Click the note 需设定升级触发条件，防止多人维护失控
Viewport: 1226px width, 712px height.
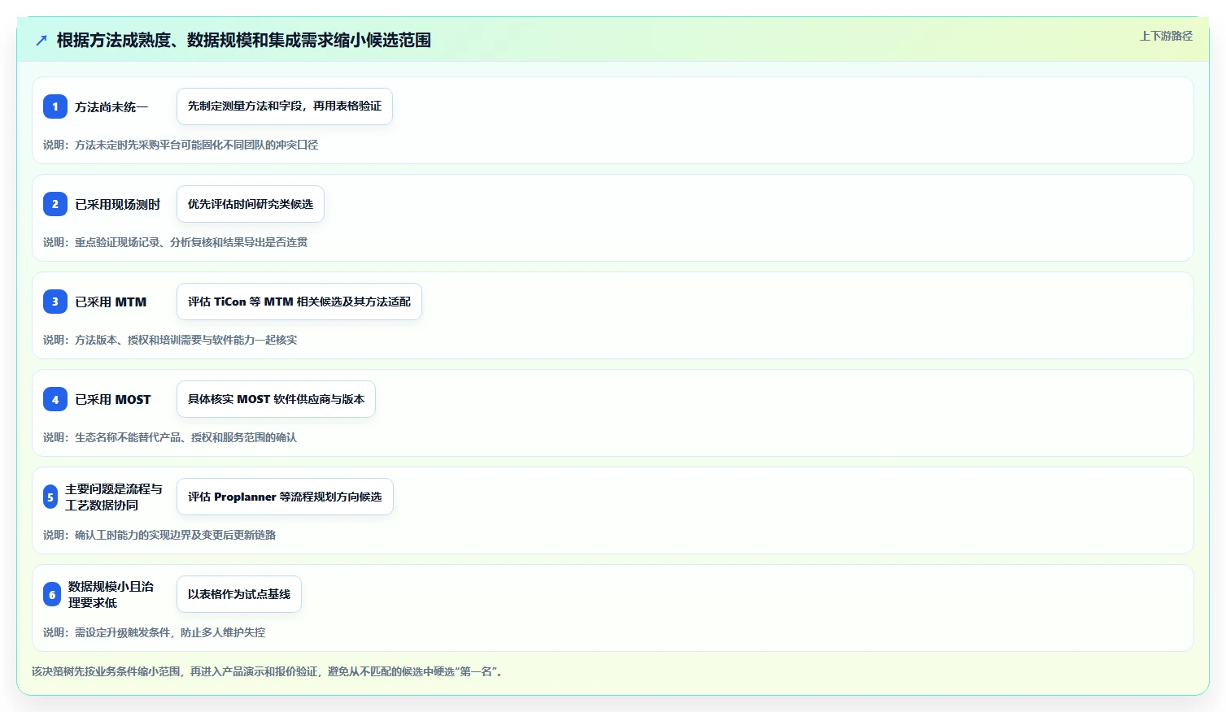(170, 632)
